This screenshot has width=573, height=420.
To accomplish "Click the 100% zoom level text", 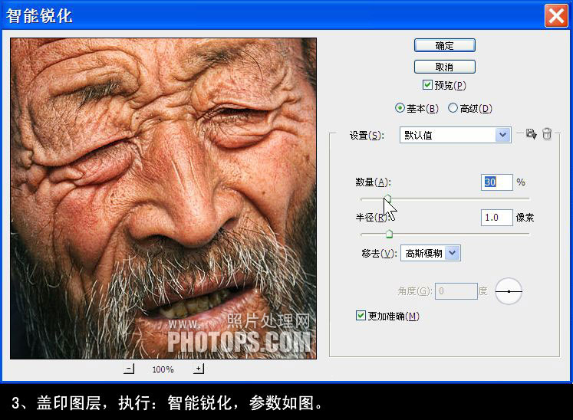I will coord(163,369).
